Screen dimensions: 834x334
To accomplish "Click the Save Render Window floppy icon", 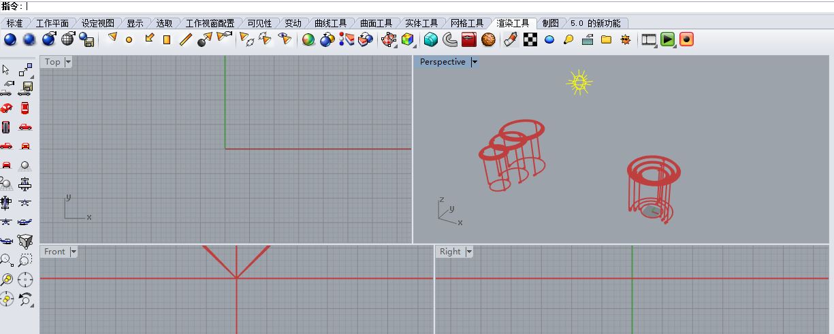I will point(87,40).
